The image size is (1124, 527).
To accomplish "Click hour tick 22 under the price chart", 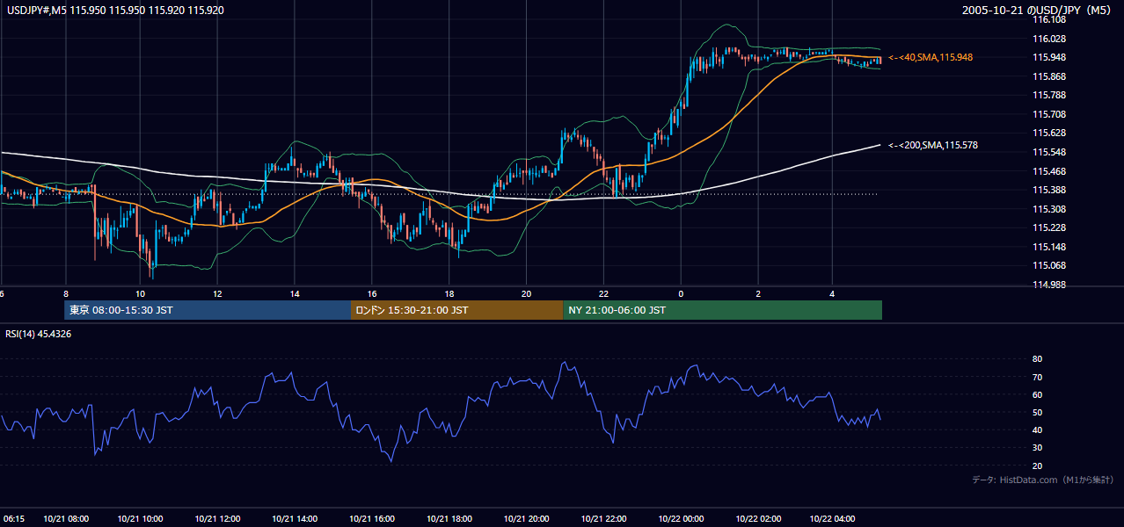I will click(x=603, y=293).
